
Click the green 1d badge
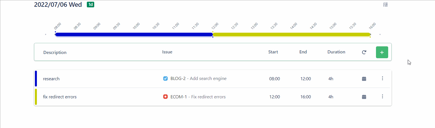91,5
